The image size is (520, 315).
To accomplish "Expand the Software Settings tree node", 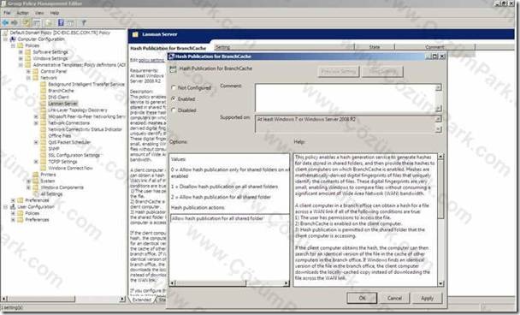I will pyautogui.click(x=21, y=52).
